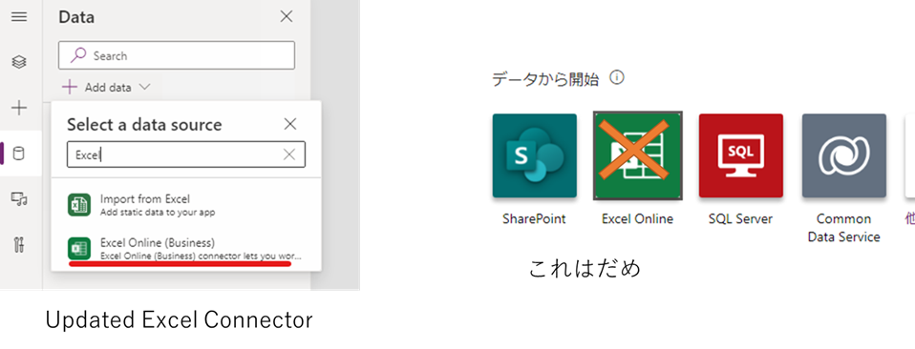Image resolution: width=915 pixels, height=349 pixels.
Task: Click the data source search field containing Excel
Action: coord(185,154)
